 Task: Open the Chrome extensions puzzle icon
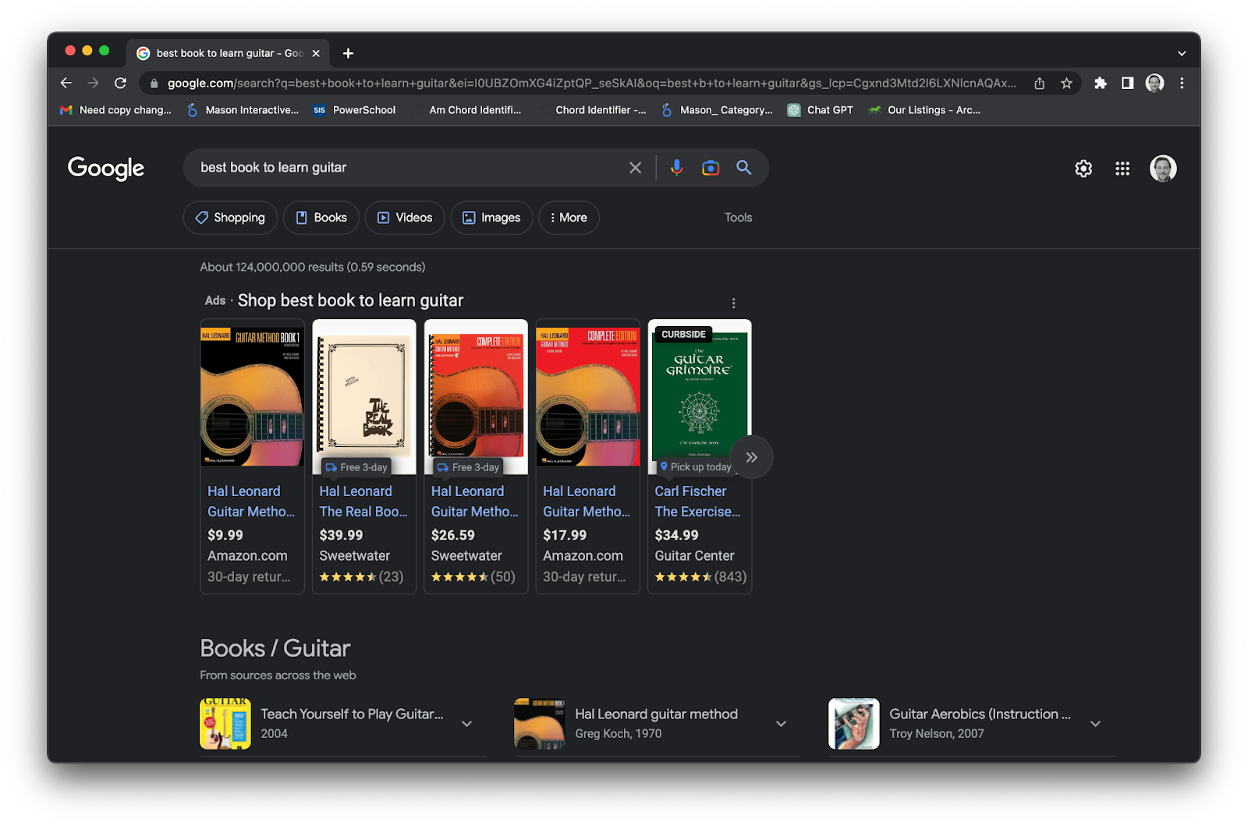[1101, 83]
